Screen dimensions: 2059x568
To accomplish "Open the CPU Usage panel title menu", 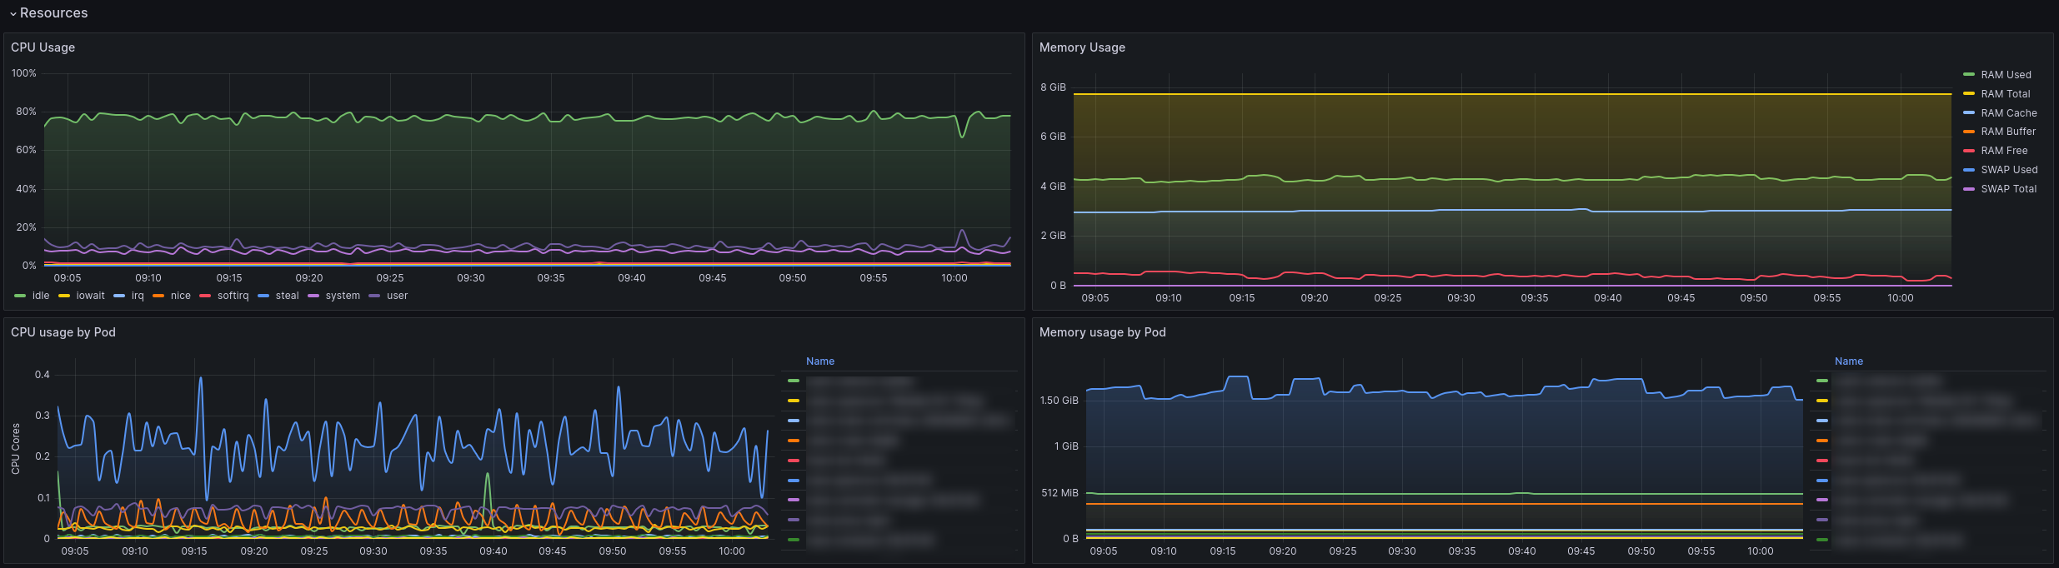I will [x=43, y=47].
